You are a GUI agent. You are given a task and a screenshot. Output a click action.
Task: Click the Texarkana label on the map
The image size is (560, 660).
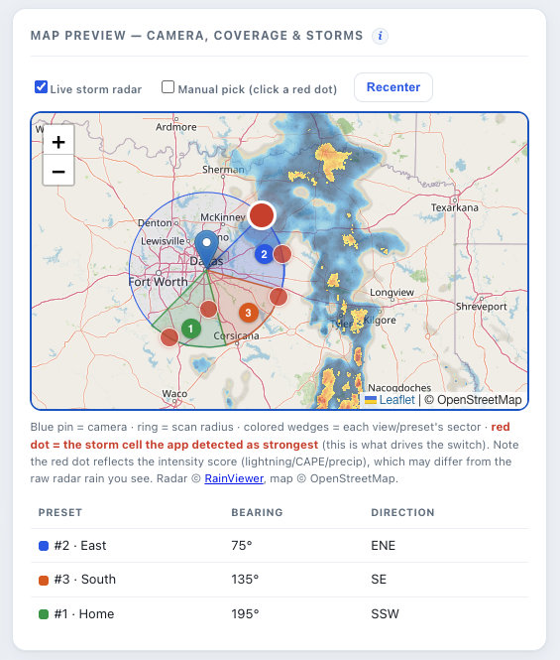tap(455, 208)
